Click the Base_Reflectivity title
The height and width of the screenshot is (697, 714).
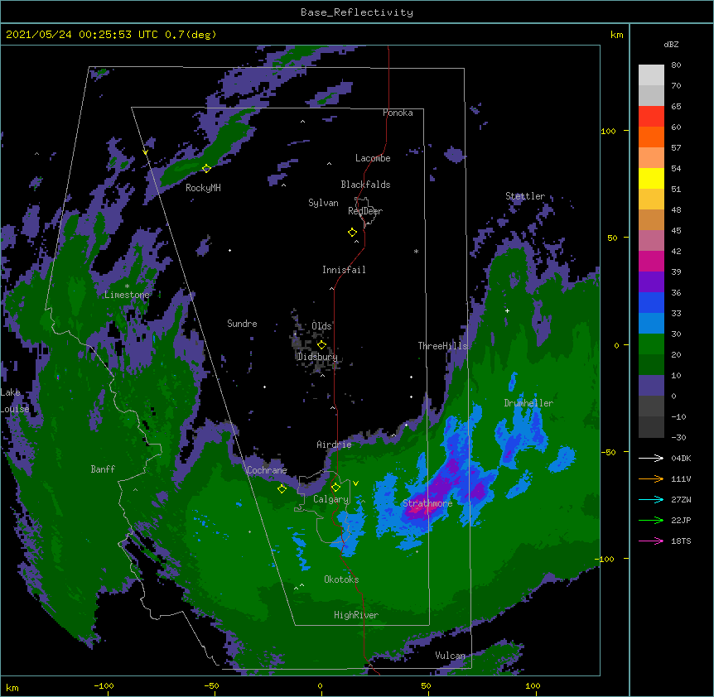click(357, 12)
